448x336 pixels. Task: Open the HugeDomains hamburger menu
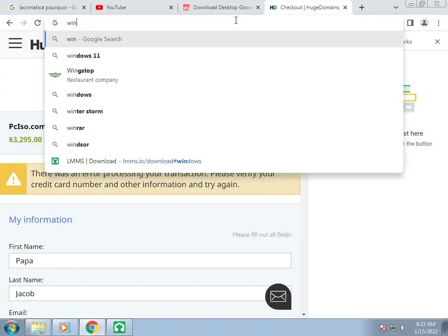click(x=15, y=43)
